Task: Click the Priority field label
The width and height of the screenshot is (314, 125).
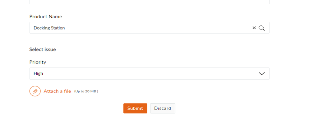Action: tap(38, 62)
